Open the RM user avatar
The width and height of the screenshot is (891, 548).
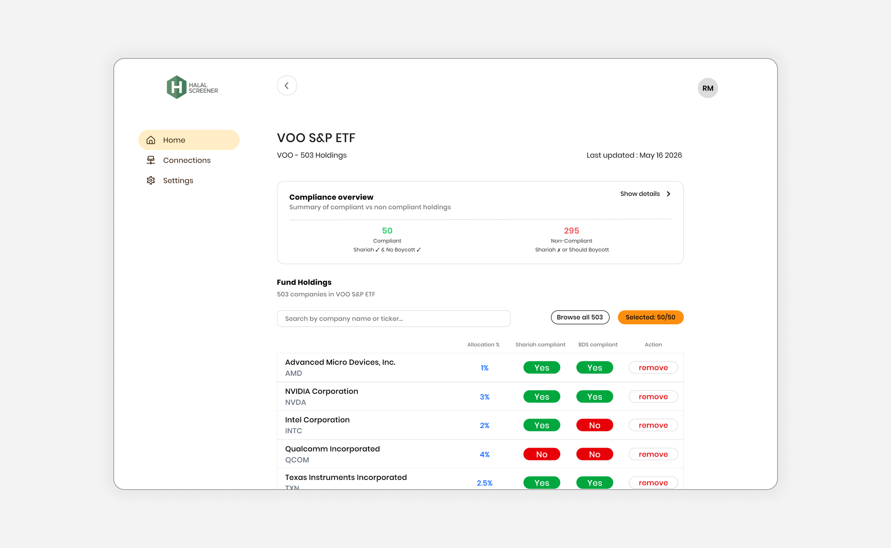[707, 88]
